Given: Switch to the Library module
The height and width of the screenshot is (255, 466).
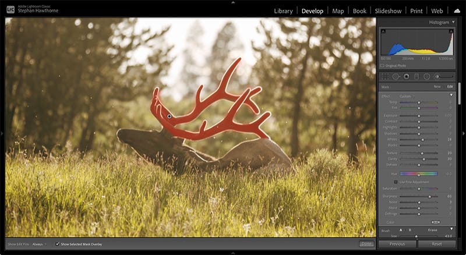Looking at the screenshot, I should click(283, 10).
